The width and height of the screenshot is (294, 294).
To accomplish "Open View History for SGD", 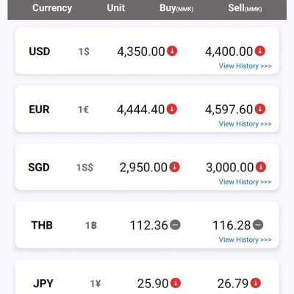I will 245,182.
